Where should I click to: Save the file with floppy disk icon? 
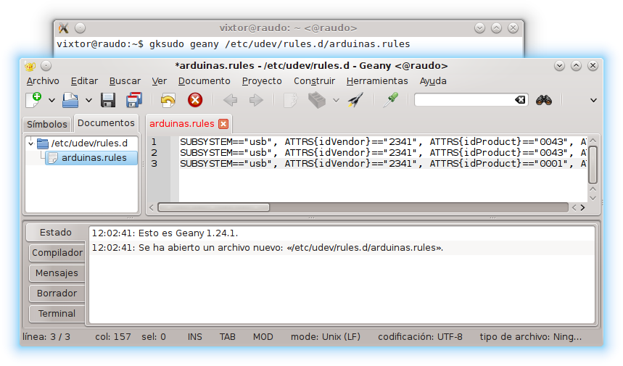tap(107, 100)
